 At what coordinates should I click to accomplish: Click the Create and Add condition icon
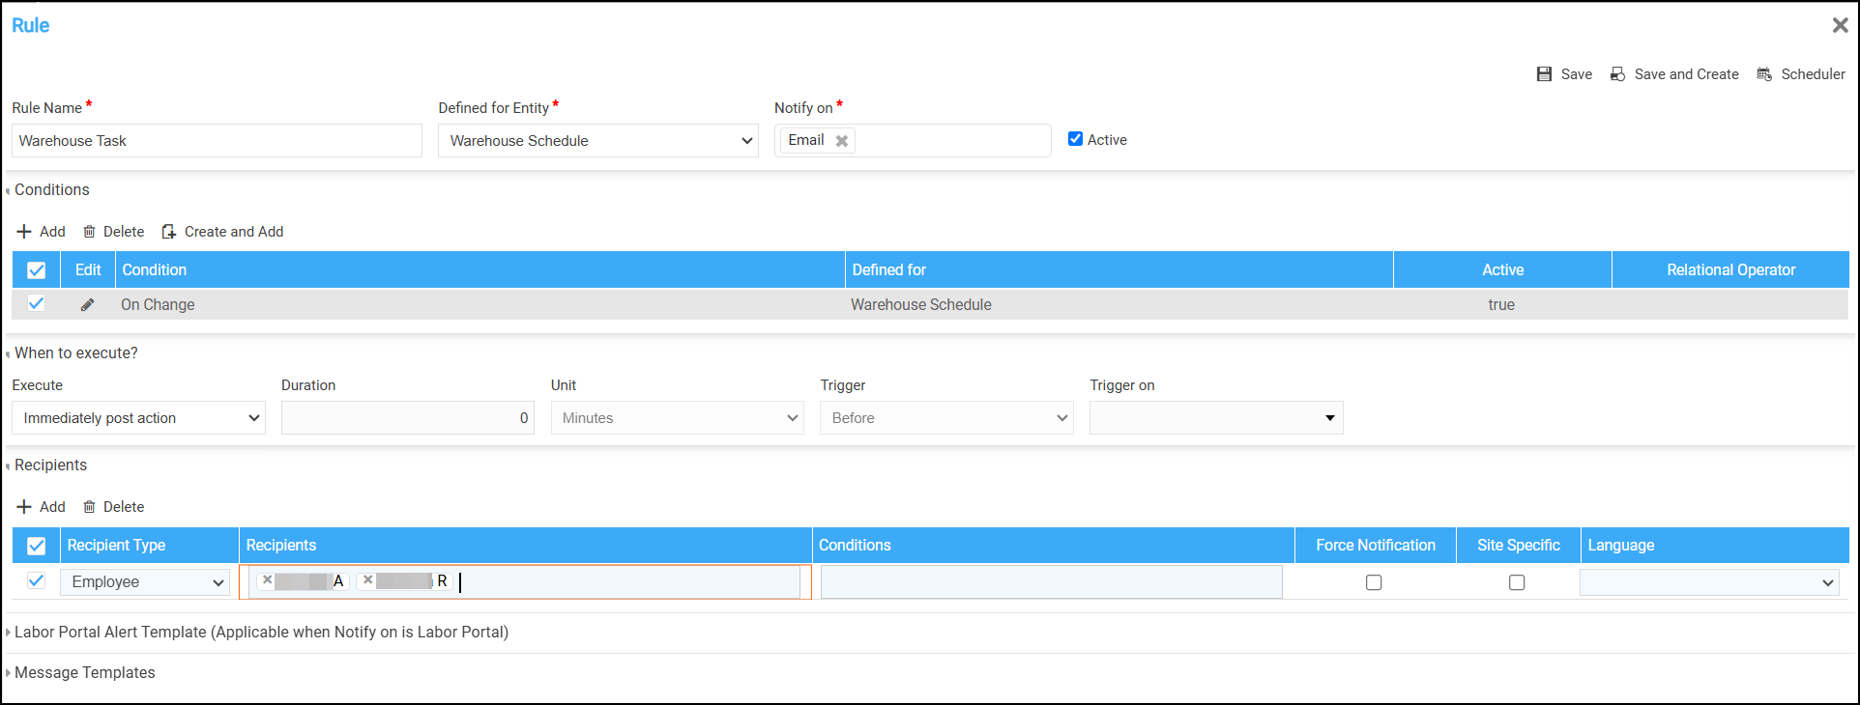pos(169,232)
